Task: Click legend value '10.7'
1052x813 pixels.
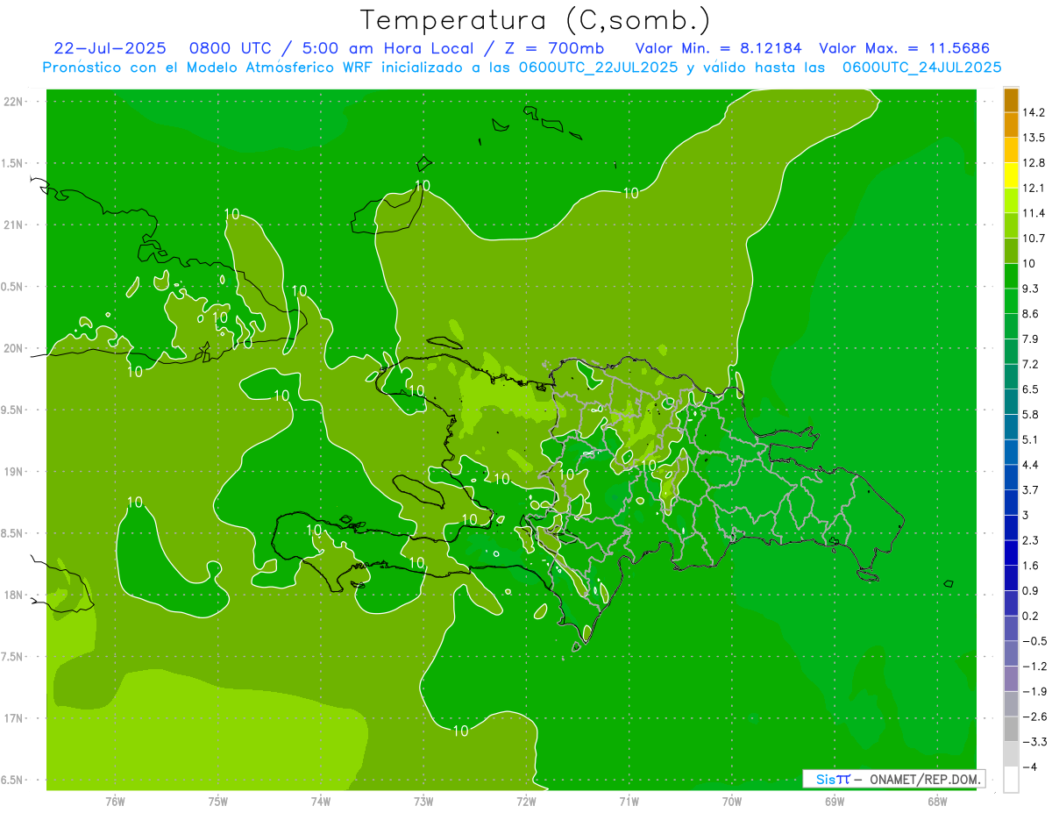Action: click(x=1034, y=239)
